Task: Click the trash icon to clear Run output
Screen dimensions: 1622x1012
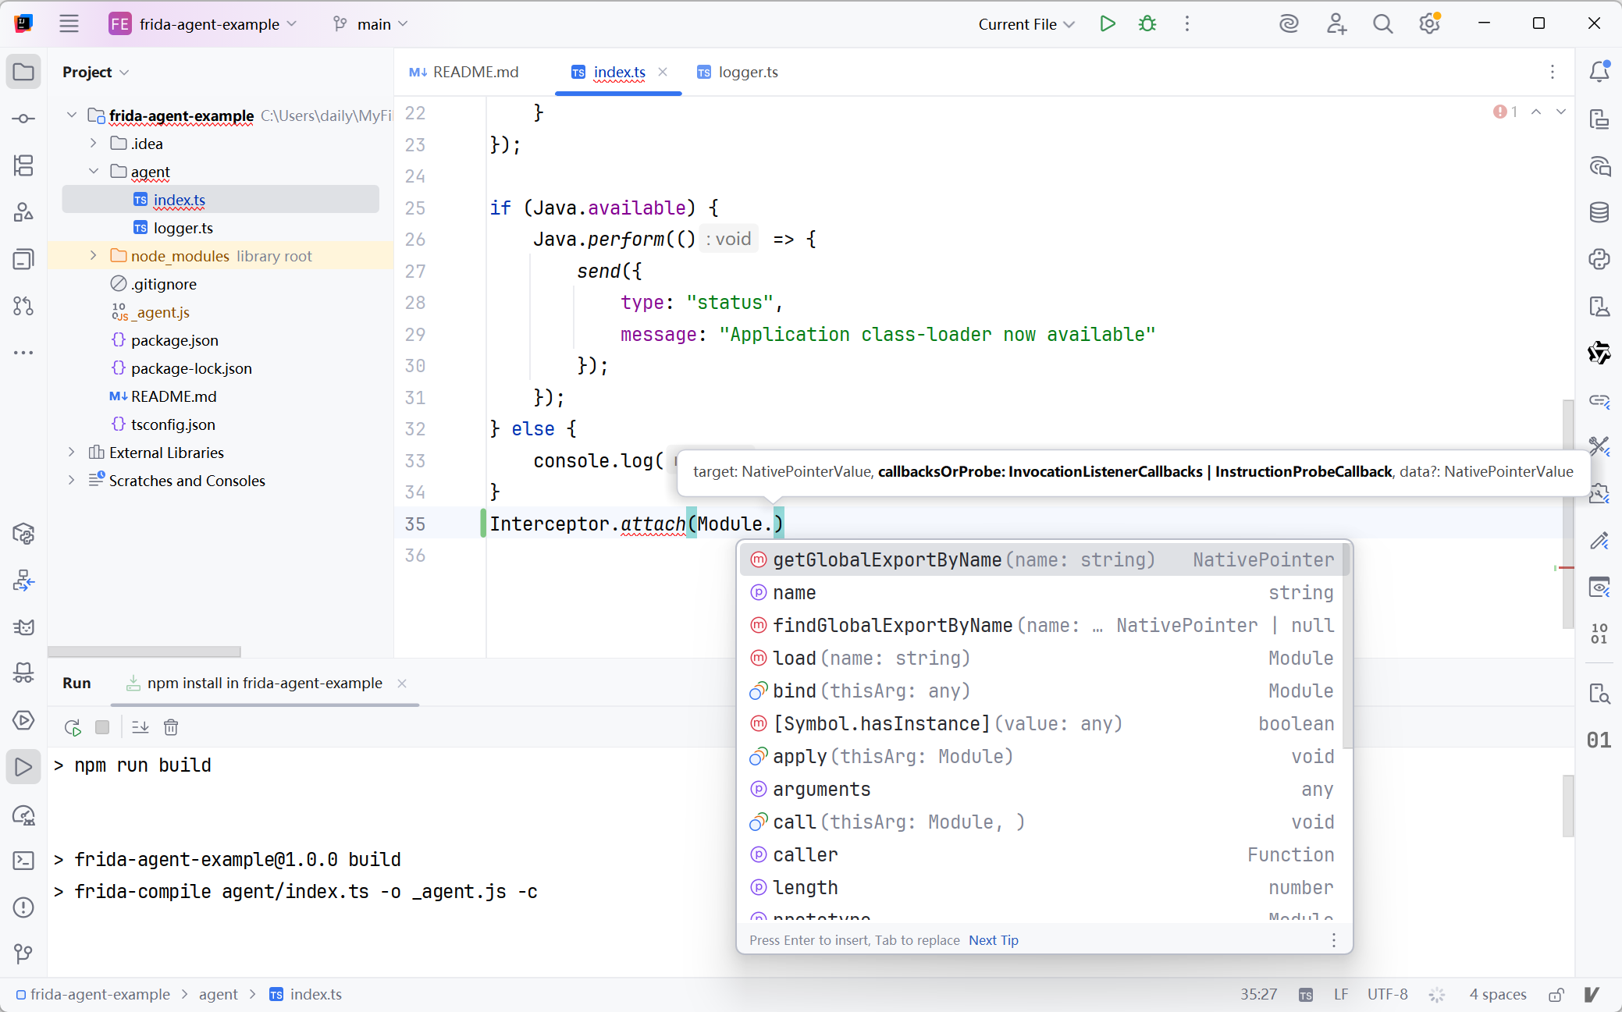Action: 171,727
